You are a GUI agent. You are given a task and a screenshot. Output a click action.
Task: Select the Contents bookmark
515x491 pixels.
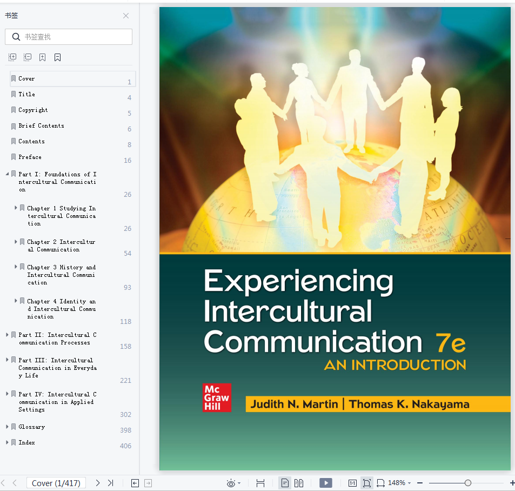tap(31, 141)
